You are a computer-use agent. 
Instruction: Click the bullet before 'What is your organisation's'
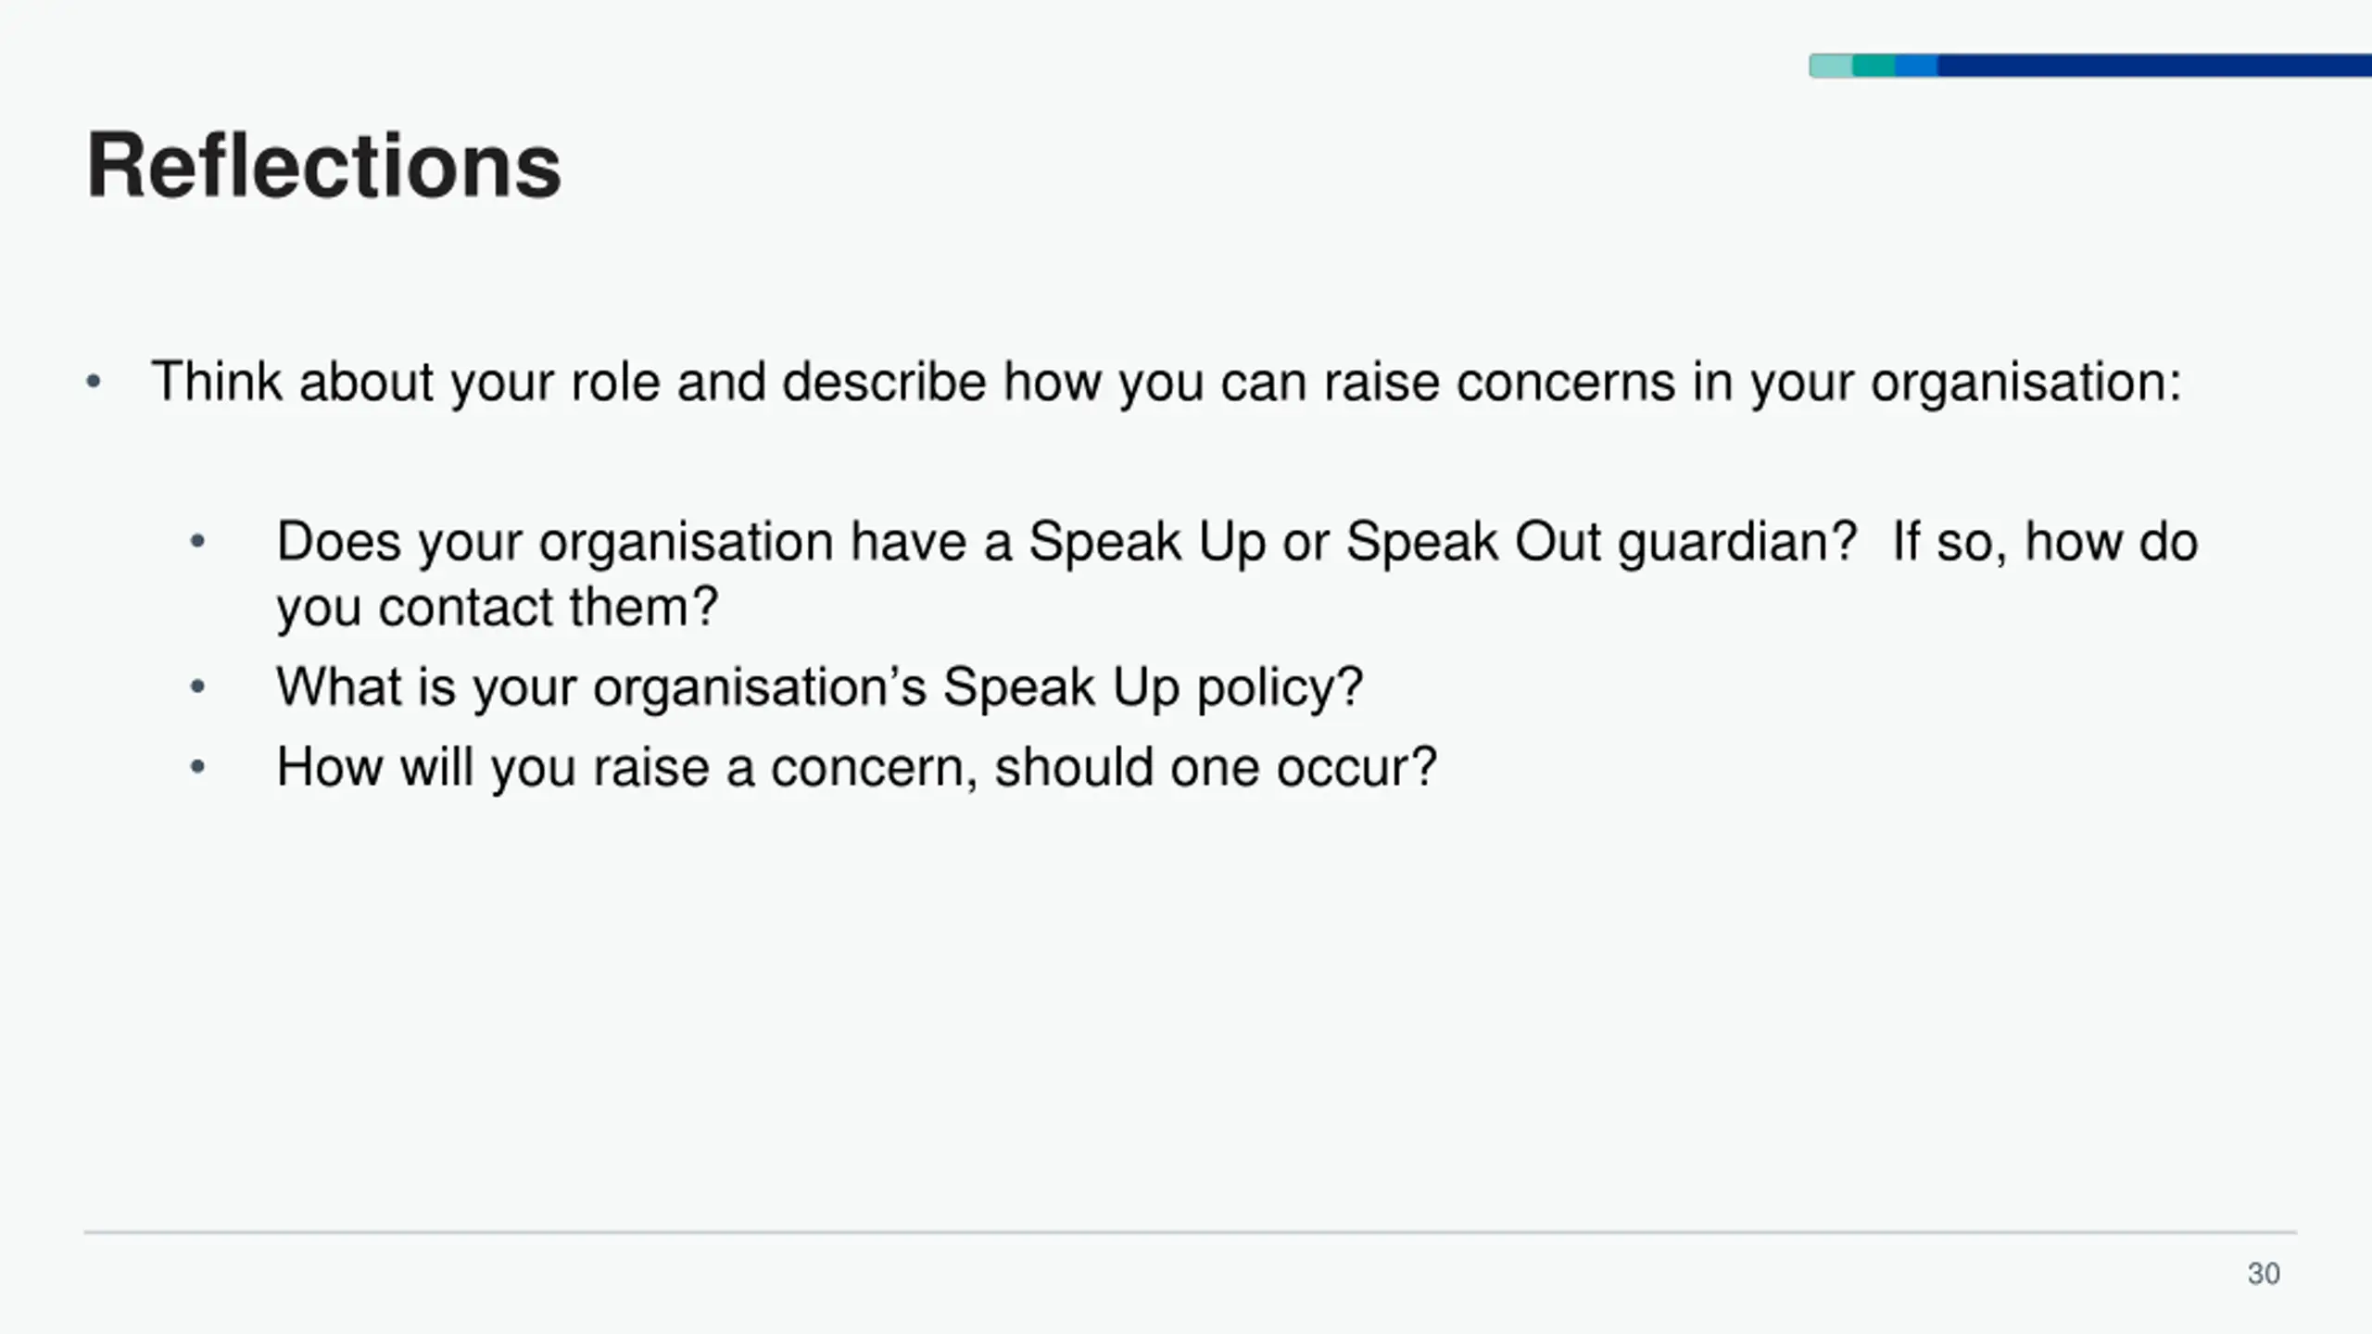[197, 687]
